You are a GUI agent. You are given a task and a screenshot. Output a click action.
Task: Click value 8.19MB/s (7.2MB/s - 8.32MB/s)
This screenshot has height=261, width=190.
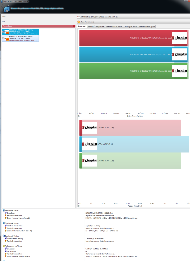(x=96, y=249)
